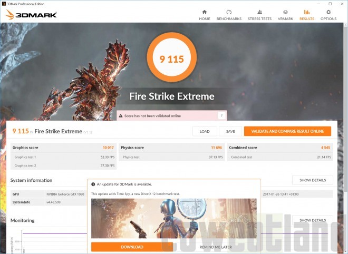Screen dimensions: 348x254
Task: Click the 3DMark icon in the title bar
Action: click(x=4, y=4)
